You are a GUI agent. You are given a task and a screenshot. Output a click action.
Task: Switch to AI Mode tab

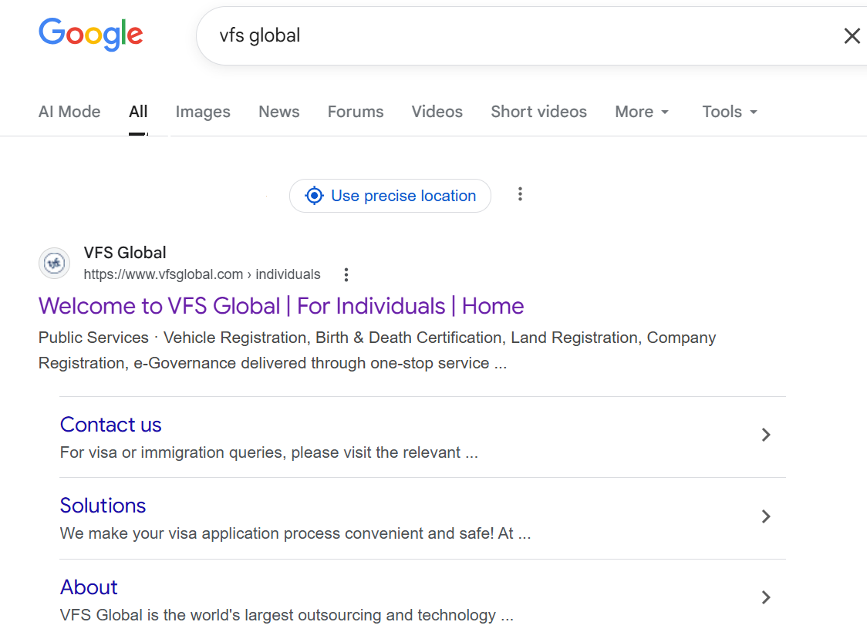tap(69, 112)
